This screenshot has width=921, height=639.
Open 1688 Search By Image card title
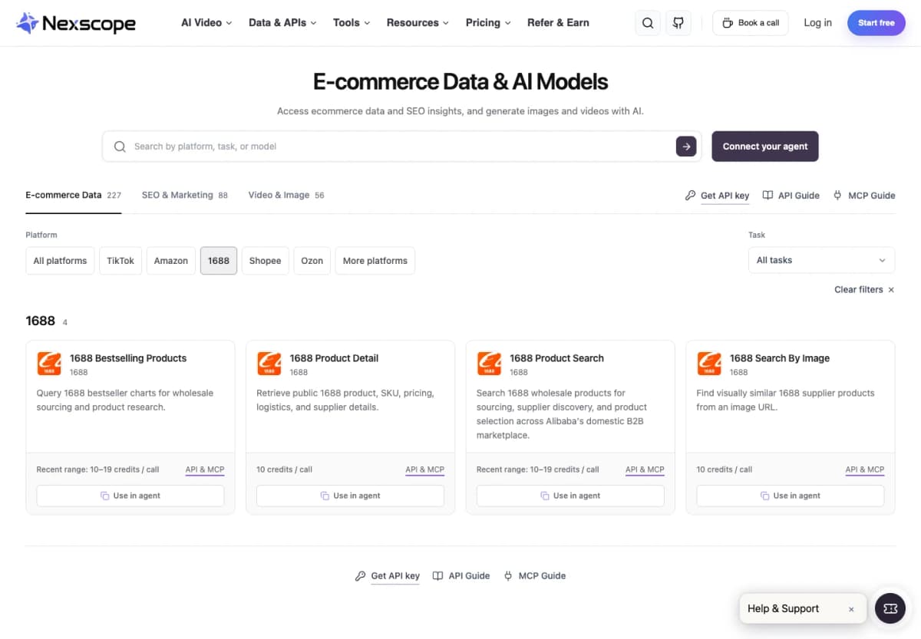(x=780, y=358)
